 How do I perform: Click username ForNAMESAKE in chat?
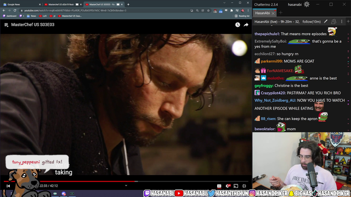point(280,71)
